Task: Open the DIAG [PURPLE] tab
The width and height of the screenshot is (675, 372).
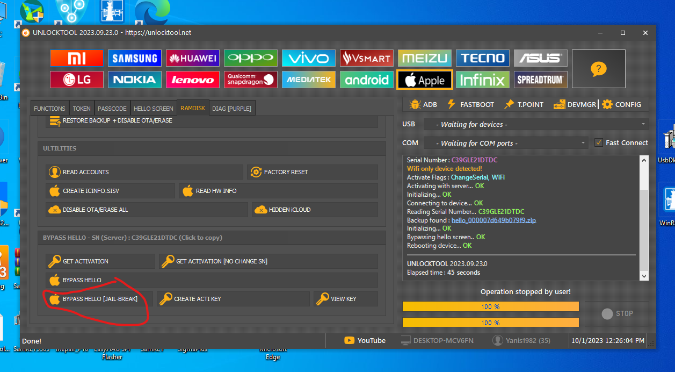Action: pos(231,108)
